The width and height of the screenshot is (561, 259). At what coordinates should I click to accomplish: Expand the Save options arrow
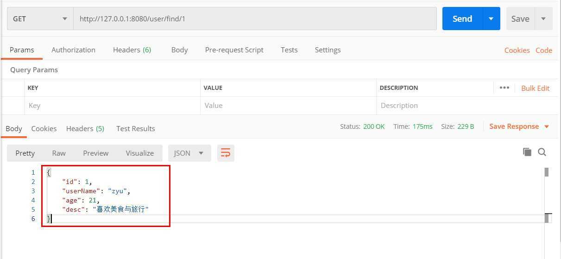coord(543,19)
